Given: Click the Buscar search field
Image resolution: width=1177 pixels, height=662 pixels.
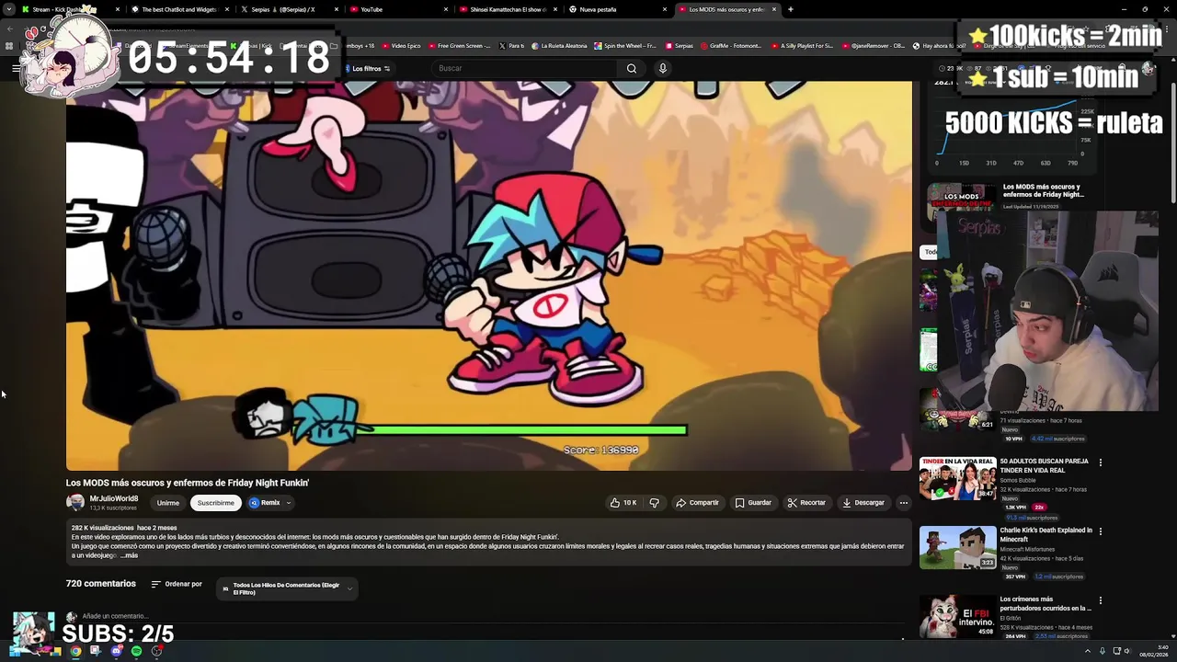Looking at the screenshot, I should coord(524,68).
